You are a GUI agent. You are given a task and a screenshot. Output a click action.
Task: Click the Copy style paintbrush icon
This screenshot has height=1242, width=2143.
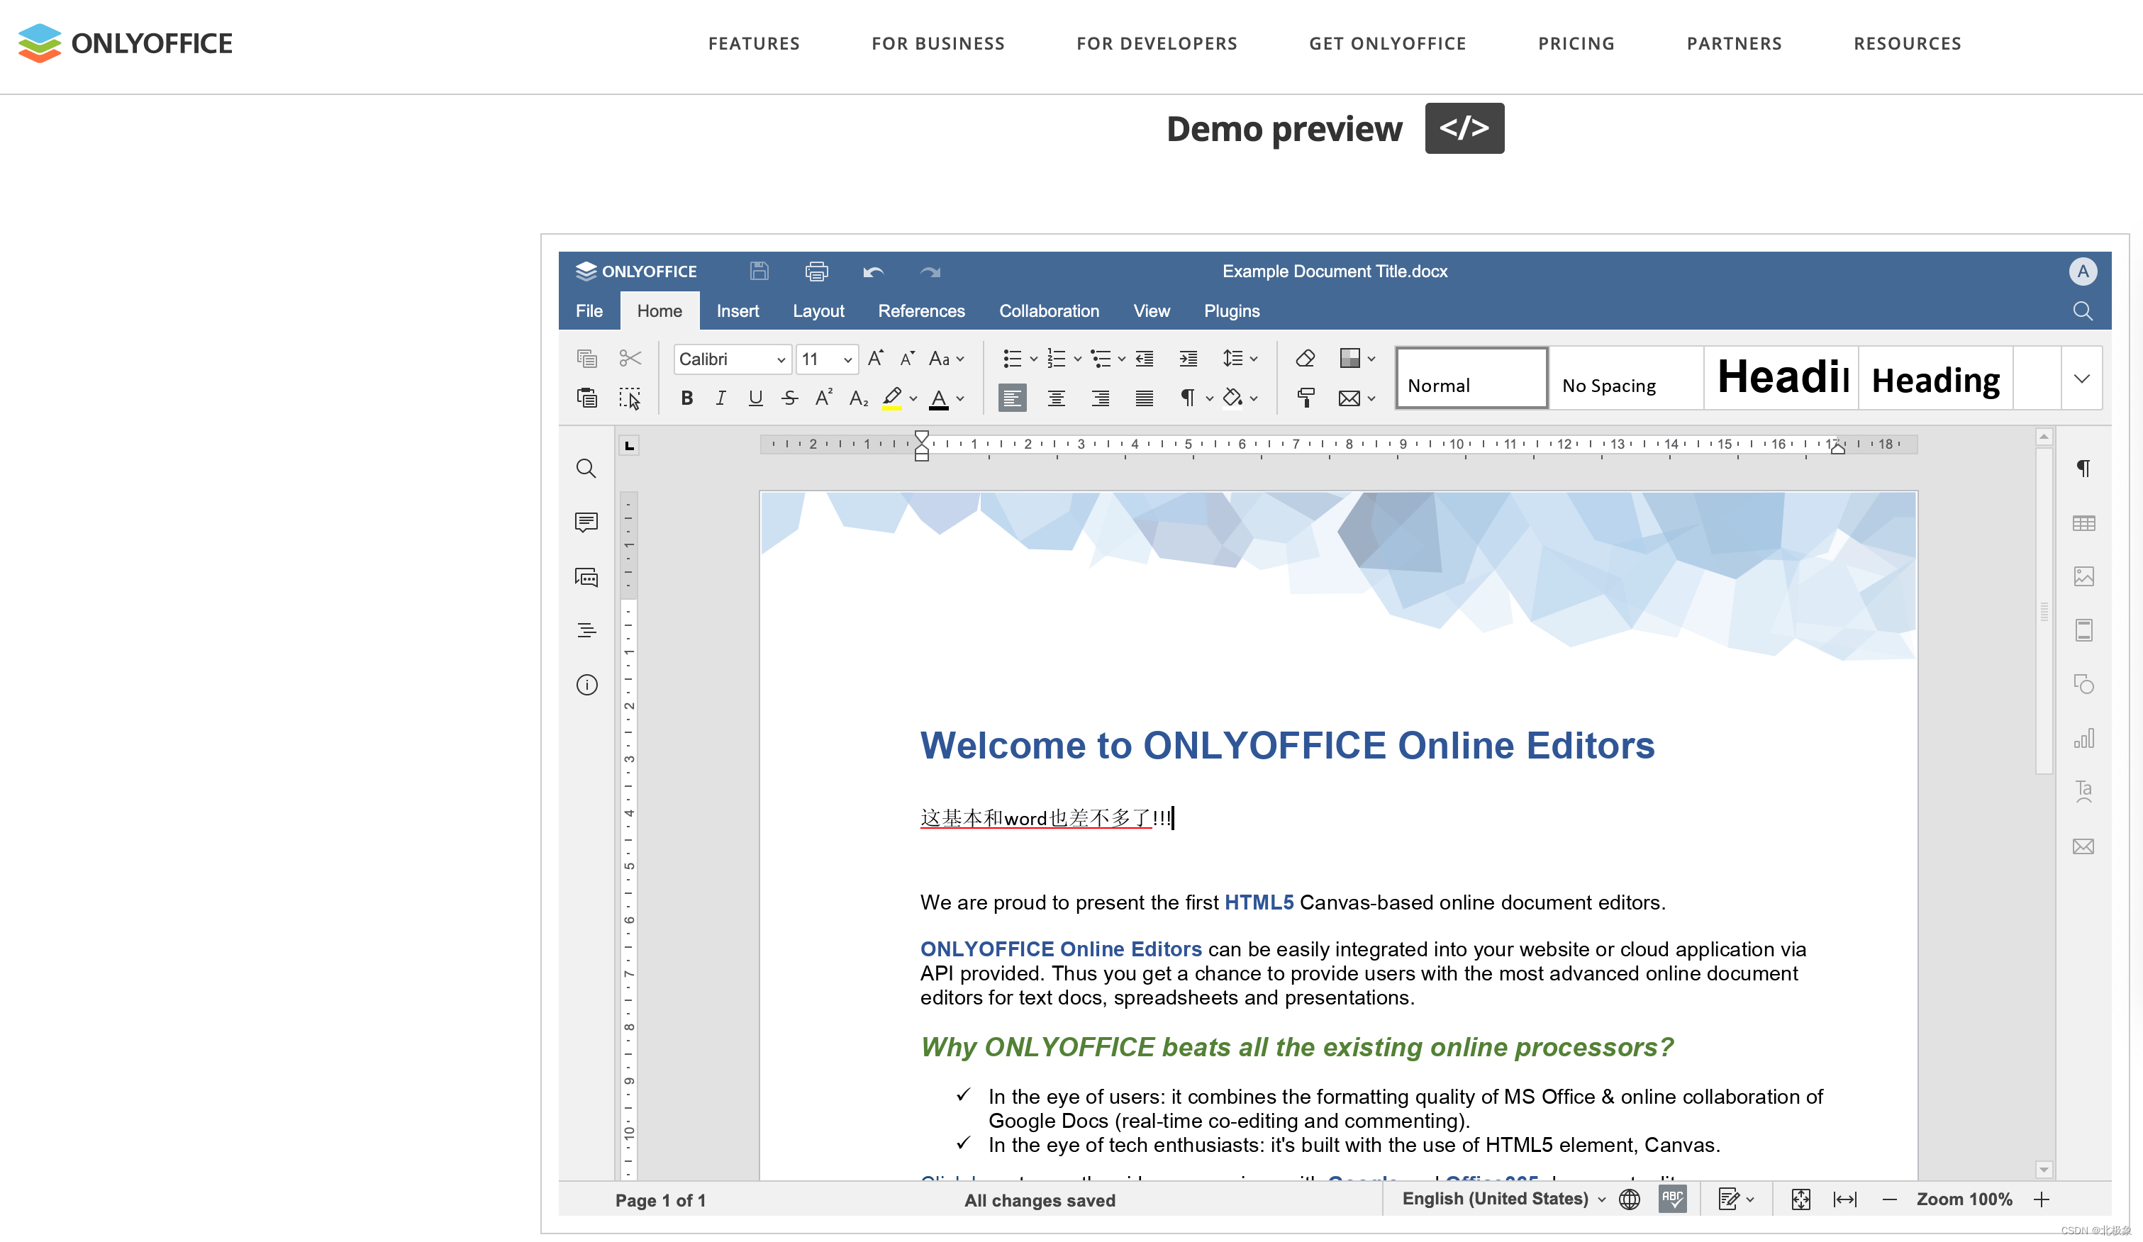pos(1305,398)
